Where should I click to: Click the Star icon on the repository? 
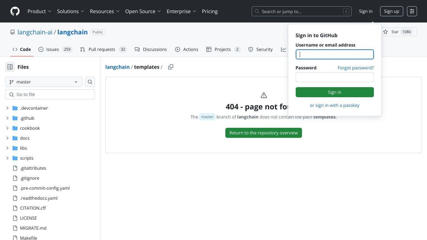pyautogui.click(x=385, y=32)
